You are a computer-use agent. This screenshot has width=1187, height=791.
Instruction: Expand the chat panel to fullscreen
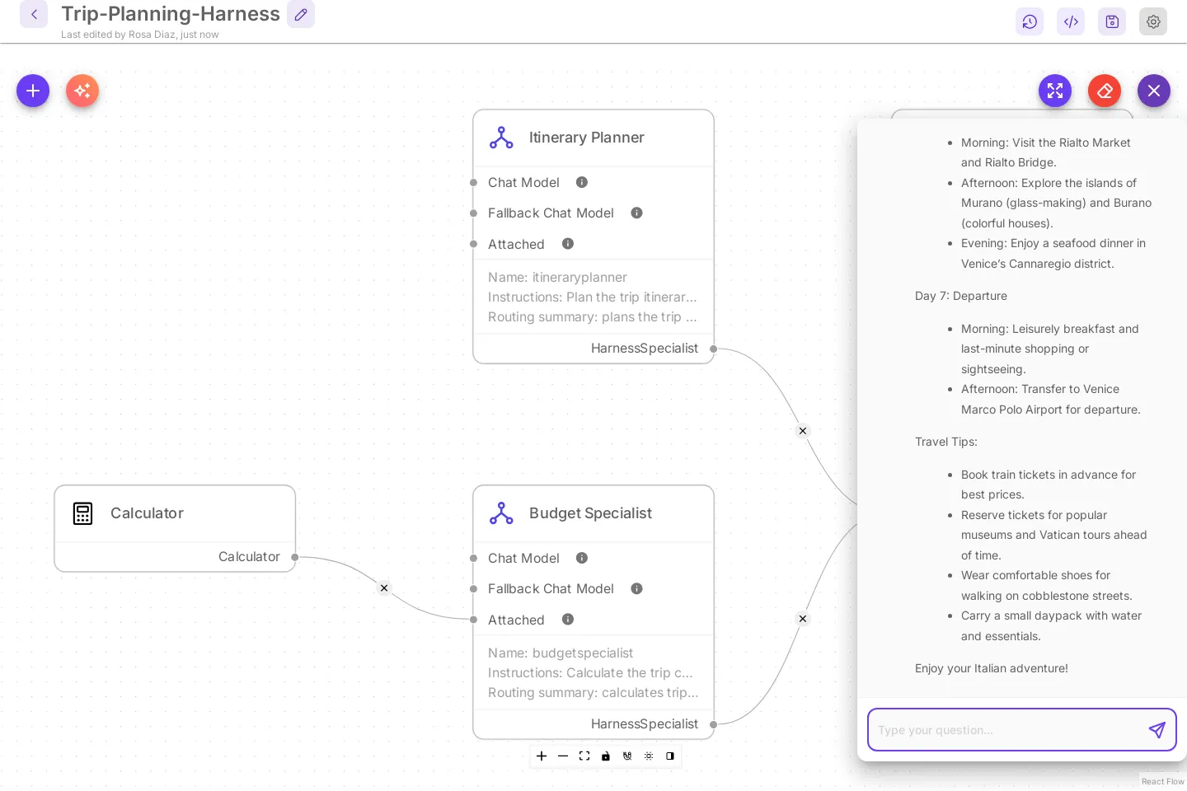[1055, 91]
